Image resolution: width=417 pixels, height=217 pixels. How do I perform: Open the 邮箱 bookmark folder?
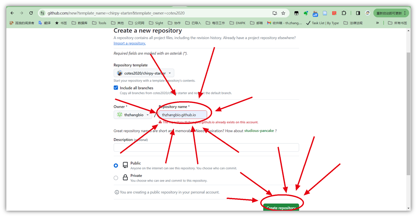(257, 23)
